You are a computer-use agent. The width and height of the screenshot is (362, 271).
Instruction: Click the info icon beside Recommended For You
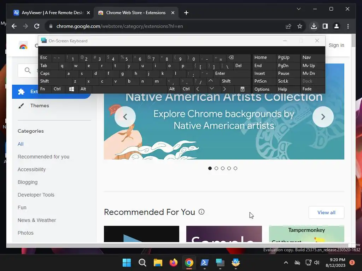click(202, 212)
